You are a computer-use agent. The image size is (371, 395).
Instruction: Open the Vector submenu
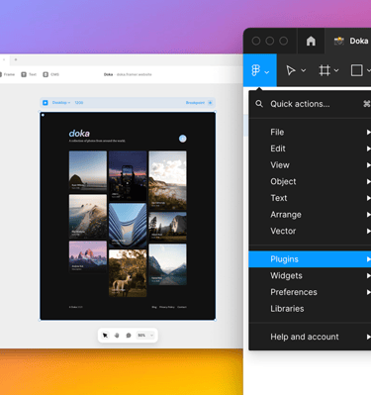(310, 231)
